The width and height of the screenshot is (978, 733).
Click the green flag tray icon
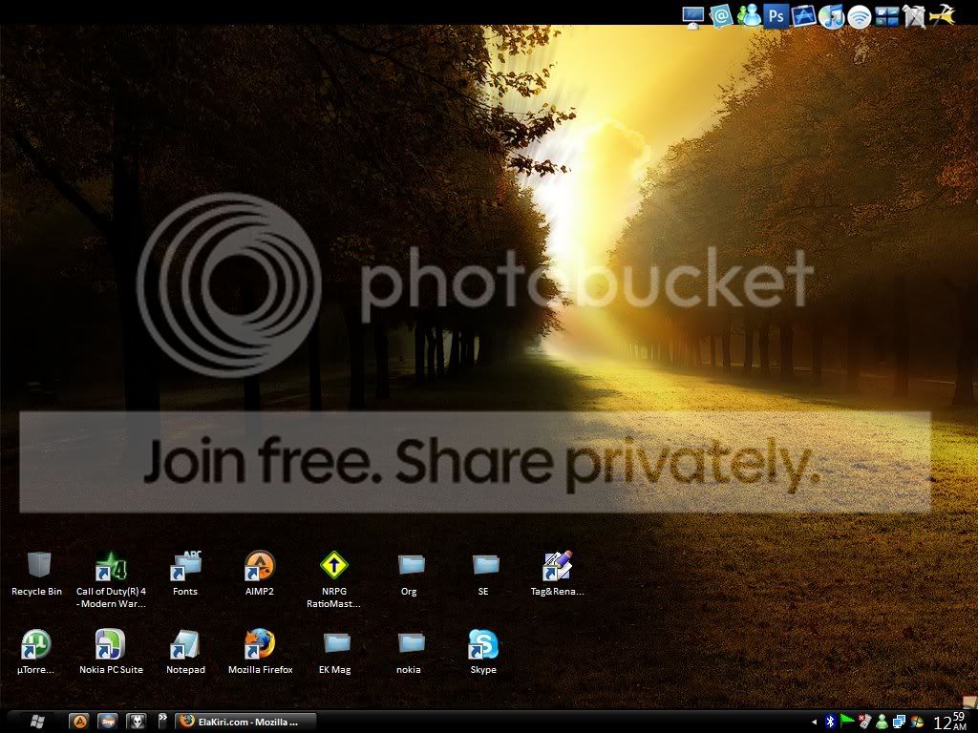(x=847, y=722)
